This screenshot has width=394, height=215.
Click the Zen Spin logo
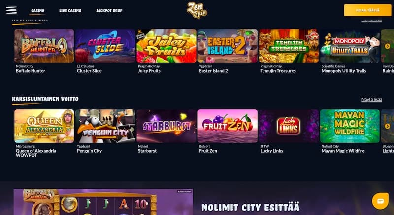tap(197, 10)
